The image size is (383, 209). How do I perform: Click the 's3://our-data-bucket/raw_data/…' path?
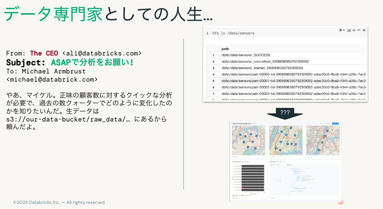pyautogui.click(x=68, y=119)
